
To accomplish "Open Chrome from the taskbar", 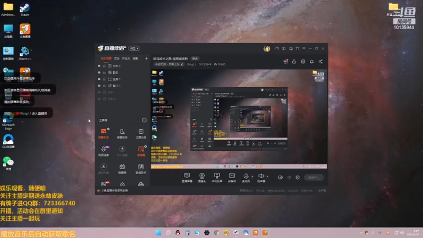I will 216,233.
